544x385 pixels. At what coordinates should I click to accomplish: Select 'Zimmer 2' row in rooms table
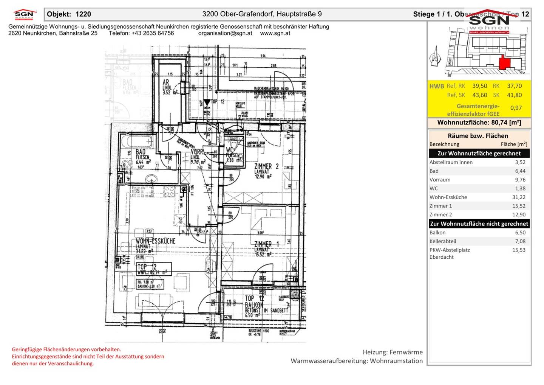click(x=479, y=214)
